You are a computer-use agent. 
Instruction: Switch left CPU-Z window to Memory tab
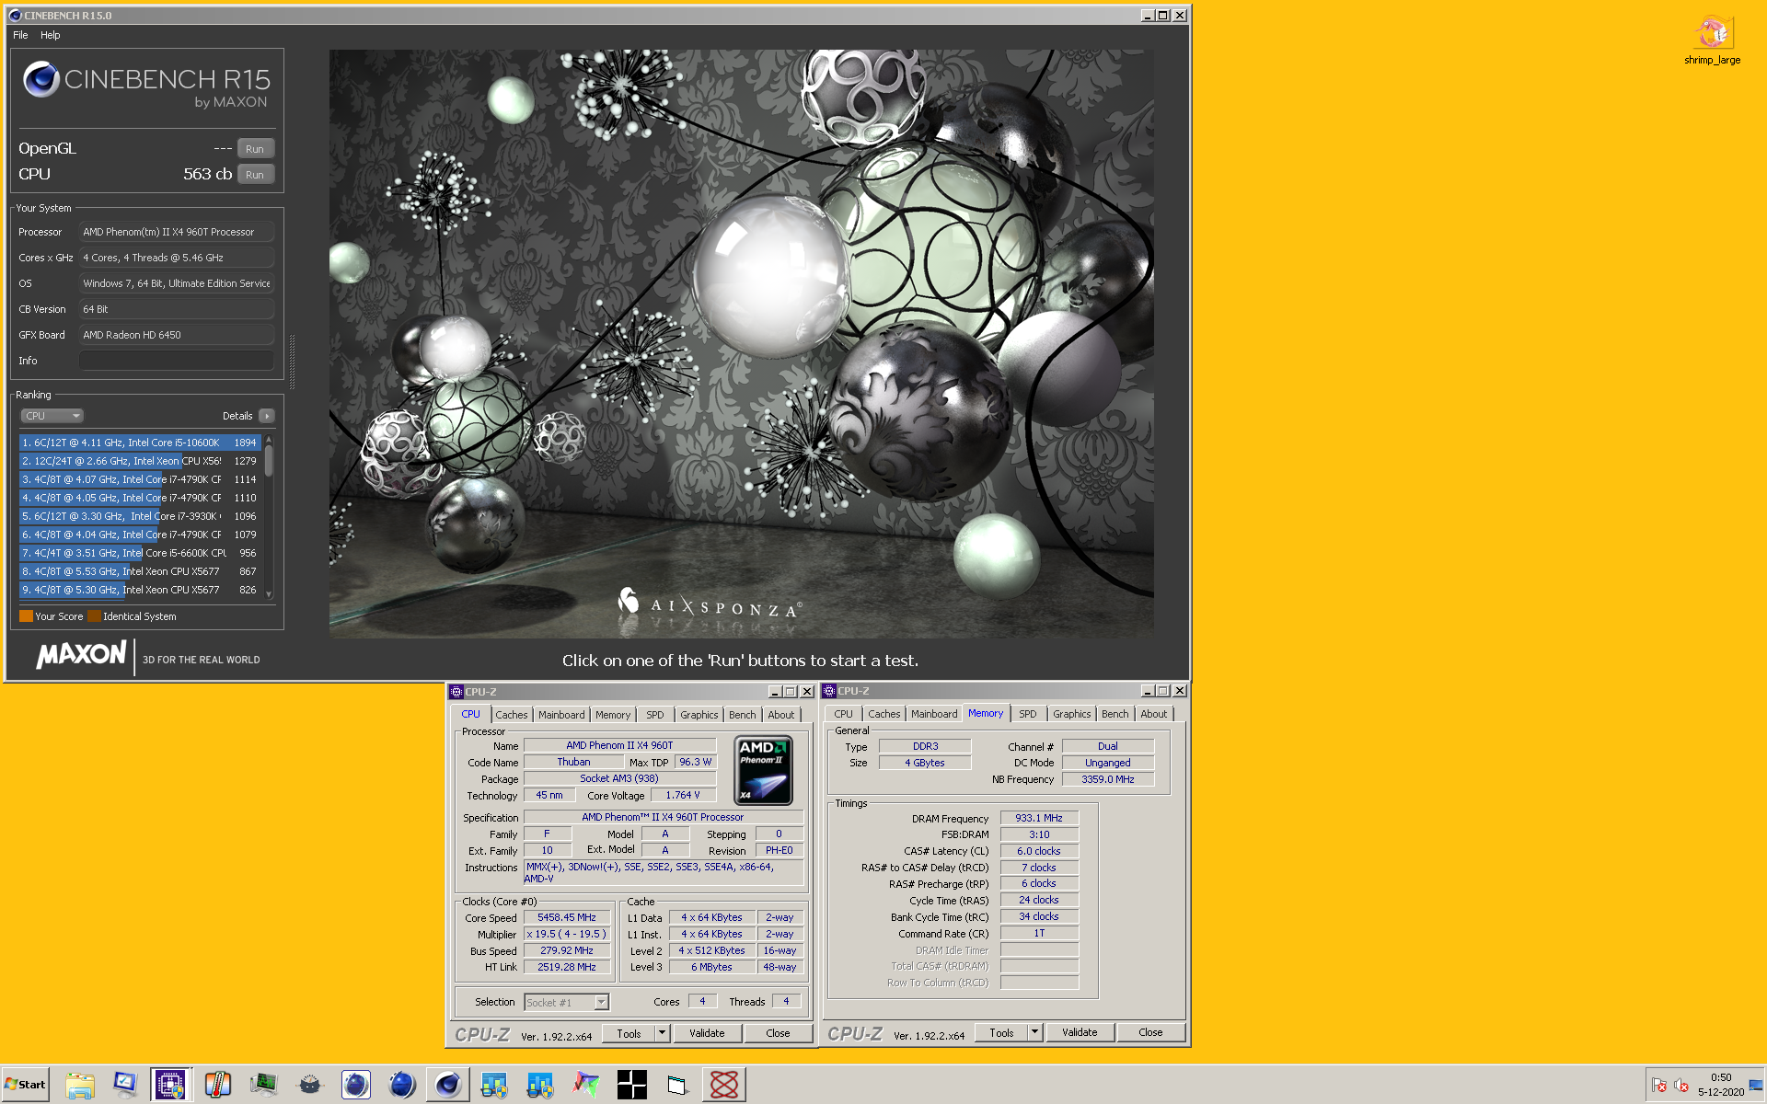613,715
